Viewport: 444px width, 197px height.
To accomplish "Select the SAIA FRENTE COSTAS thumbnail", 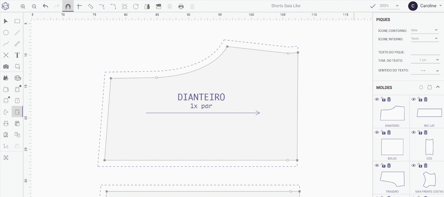I will (429, 180).
